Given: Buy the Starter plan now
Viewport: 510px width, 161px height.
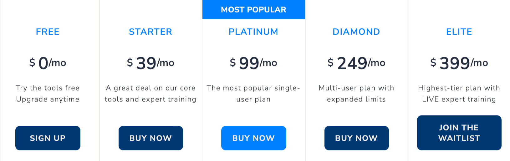Looking at the screenshot, I should tap(151, 138).
